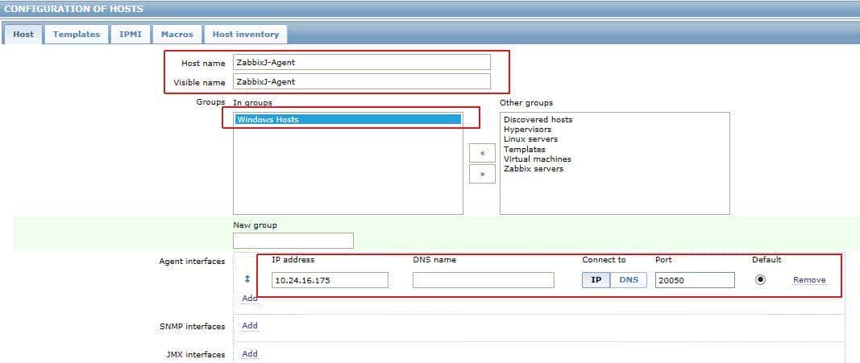This screenshot has height=363, width=860.
Task: Open the IPMI tab
Action: (131, 34)
